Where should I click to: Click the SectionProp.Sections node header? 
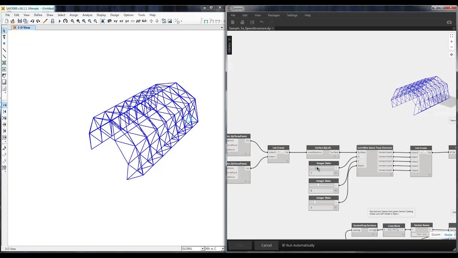(364, 225)
